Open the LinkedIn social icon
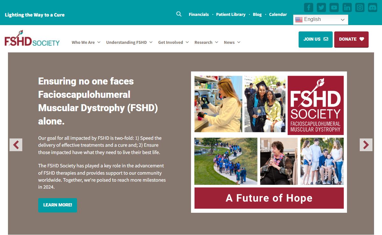 (x=347, y=7)
